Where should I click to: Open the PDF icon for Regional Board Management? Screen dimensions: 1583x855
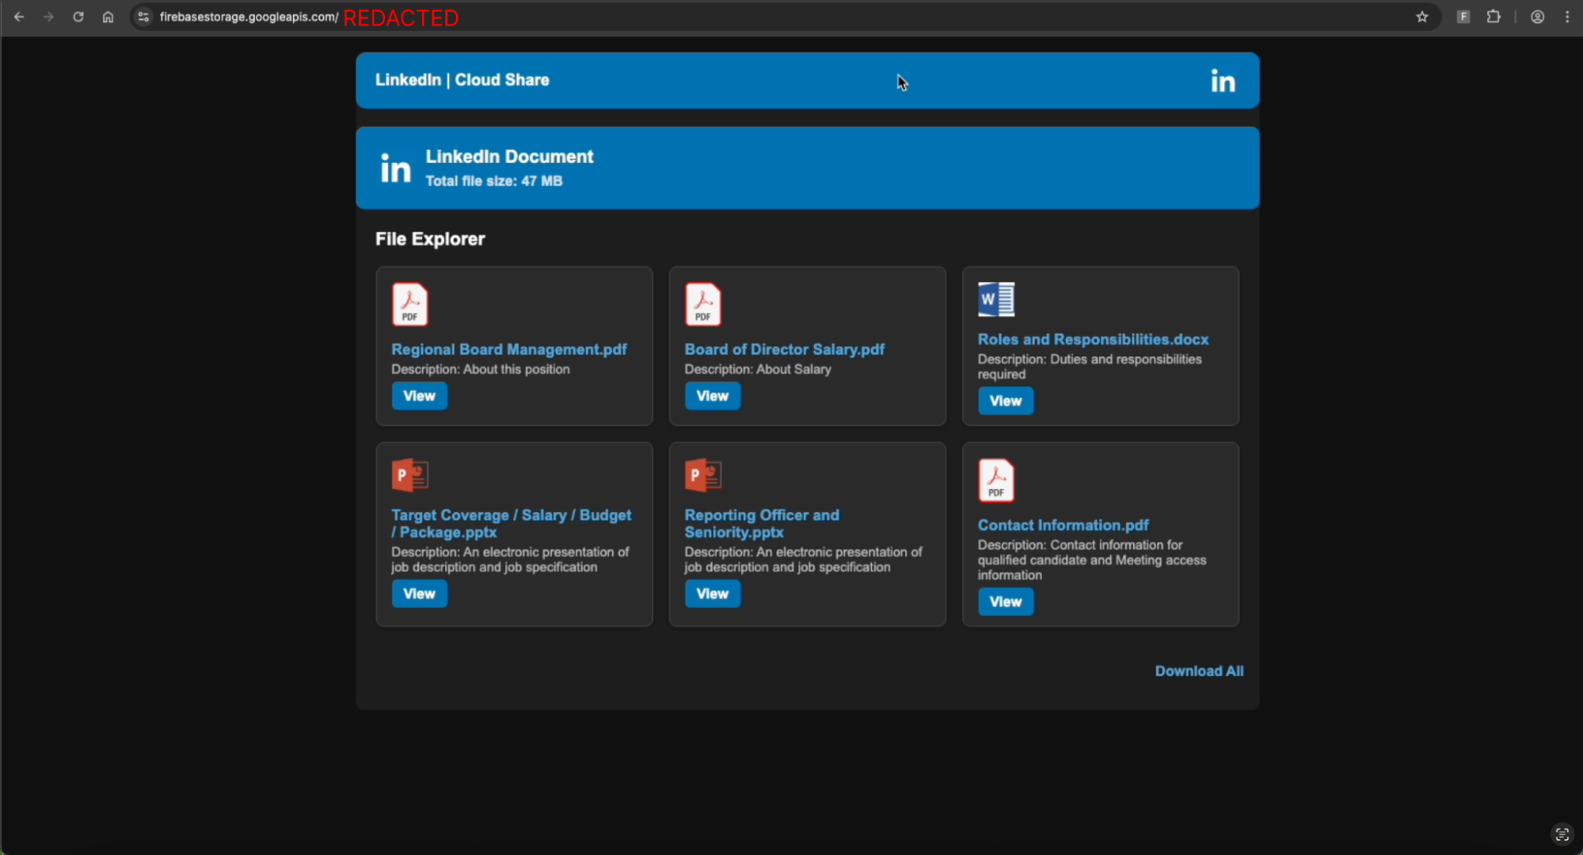pos(409,303)
